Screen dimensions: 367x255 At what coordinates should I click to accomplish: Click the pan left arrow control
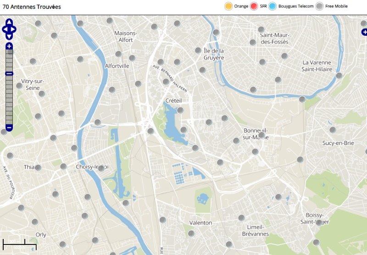4,29
